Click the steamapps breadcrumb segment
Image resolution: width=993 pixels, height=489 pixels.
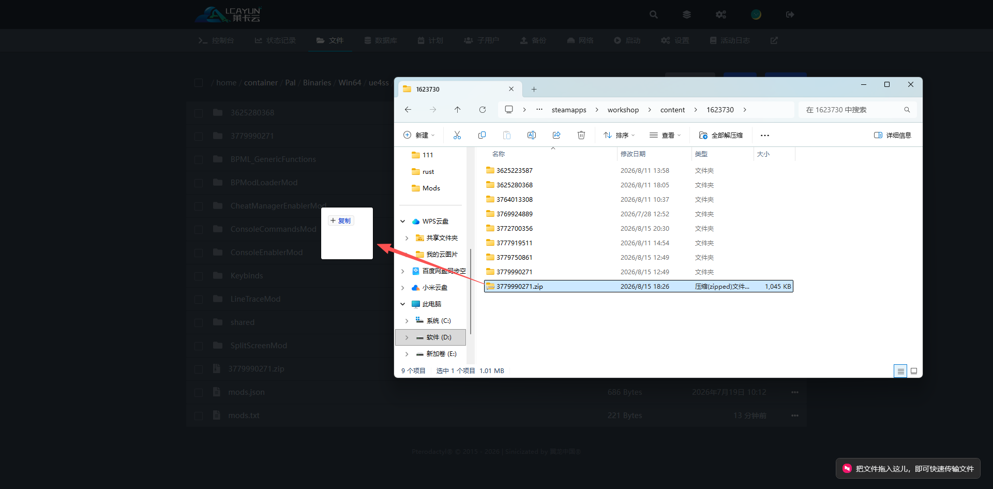click(569, 110)
